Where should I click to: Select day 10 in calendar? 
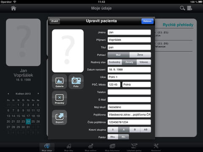[28, 110]
